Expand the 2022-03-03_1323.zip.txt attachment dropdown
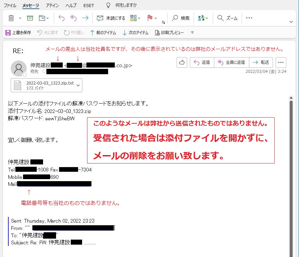Screen dimensions: 299x257 click(79, 85)
